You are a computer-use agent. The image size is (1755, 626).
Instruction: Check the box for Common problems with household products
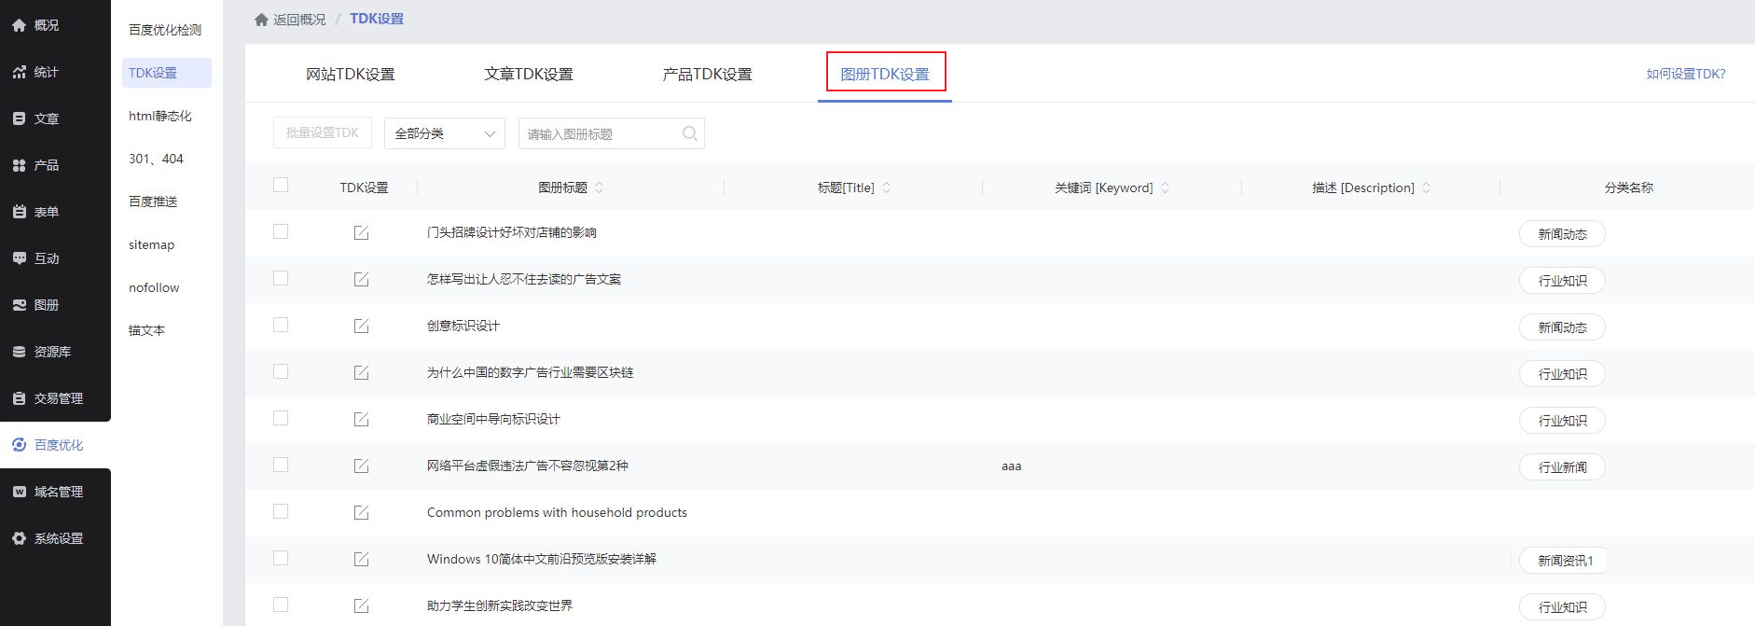click(x=281, y=511)
